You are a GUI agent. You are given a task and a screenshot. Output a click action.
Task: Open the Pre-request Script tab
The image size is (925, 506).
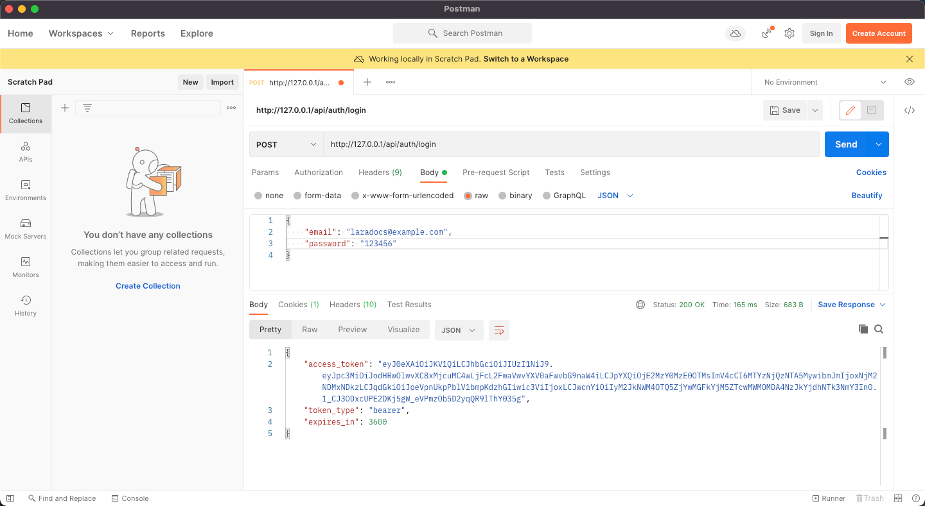point(496,173)
